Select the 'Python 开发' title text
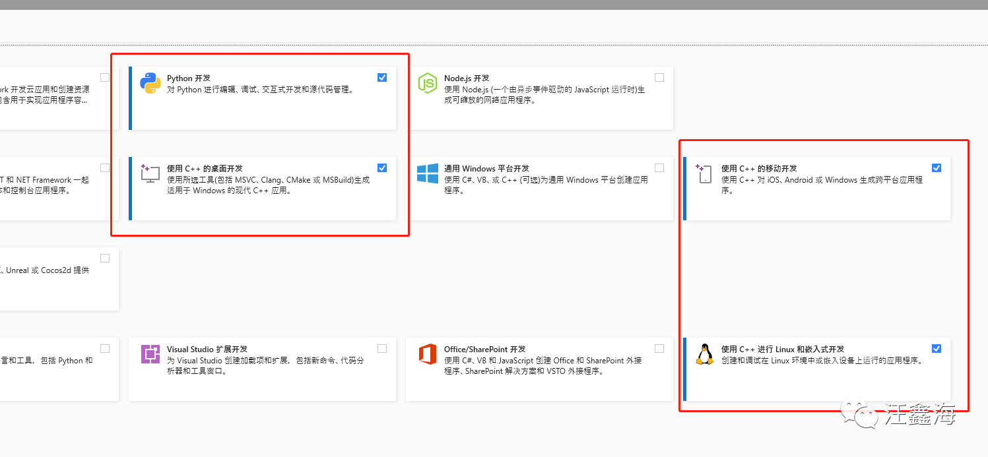The image size is (988, 457). click(x=189, y=78)
